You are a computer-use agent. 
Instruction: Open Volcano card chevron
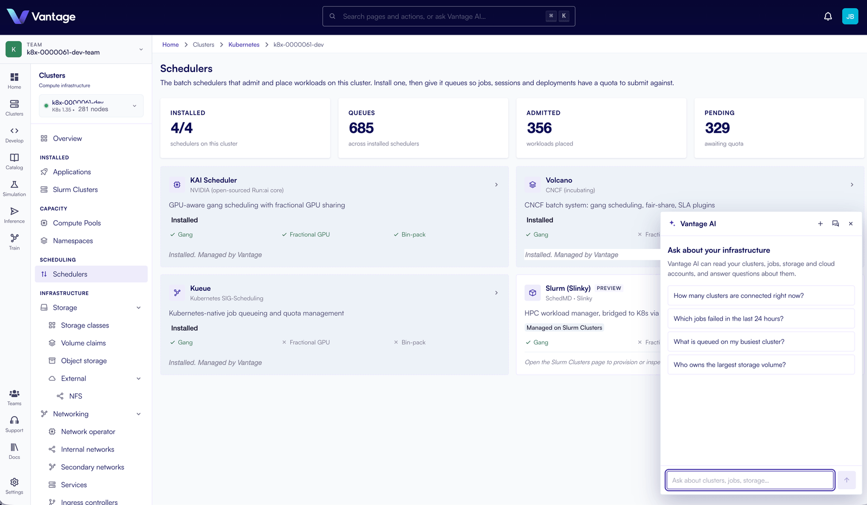[852, 185]
